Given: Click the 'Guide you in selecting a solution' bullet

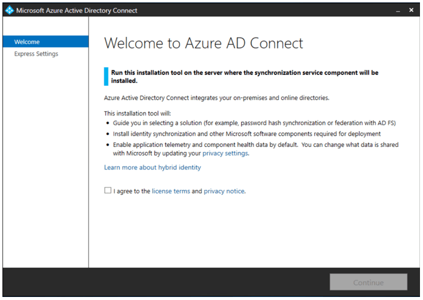Looking at the screenshot, I should (x=254, y=123).
